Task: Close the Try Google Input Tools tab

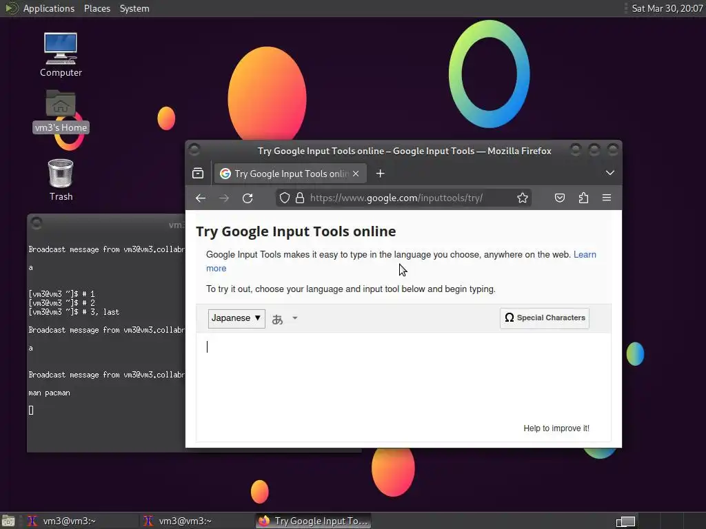Action: 356,174
